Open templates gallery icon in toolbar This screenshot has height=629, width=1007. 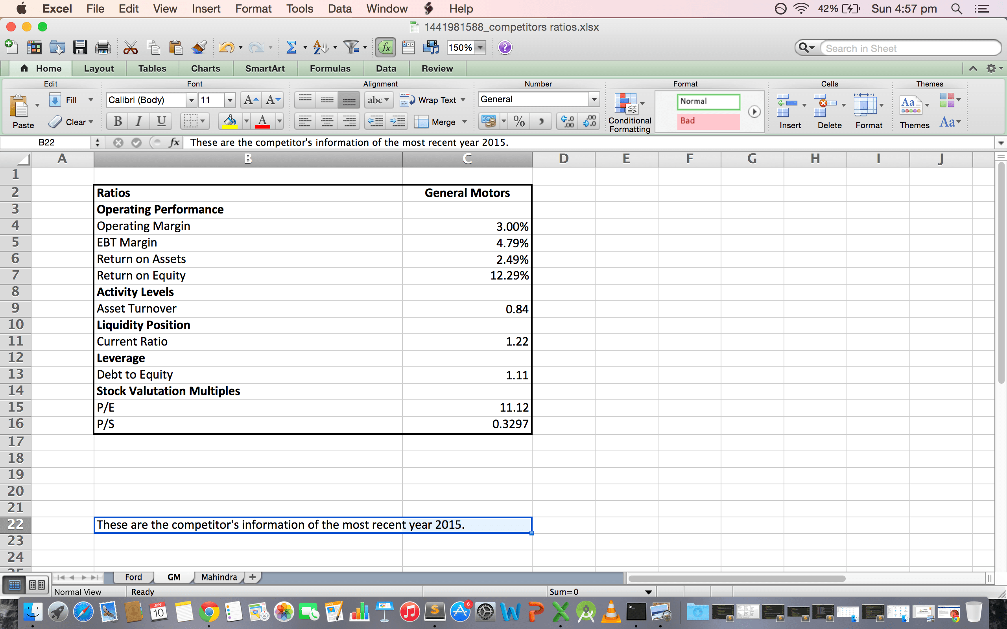pos(35,48)
